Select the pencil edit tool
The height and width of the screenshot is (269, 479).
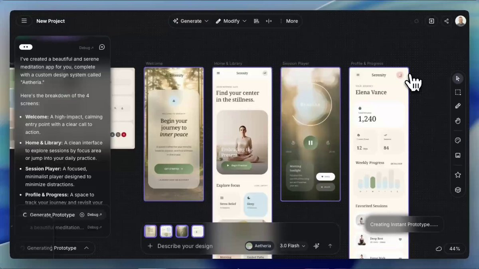tap(458, 106)
